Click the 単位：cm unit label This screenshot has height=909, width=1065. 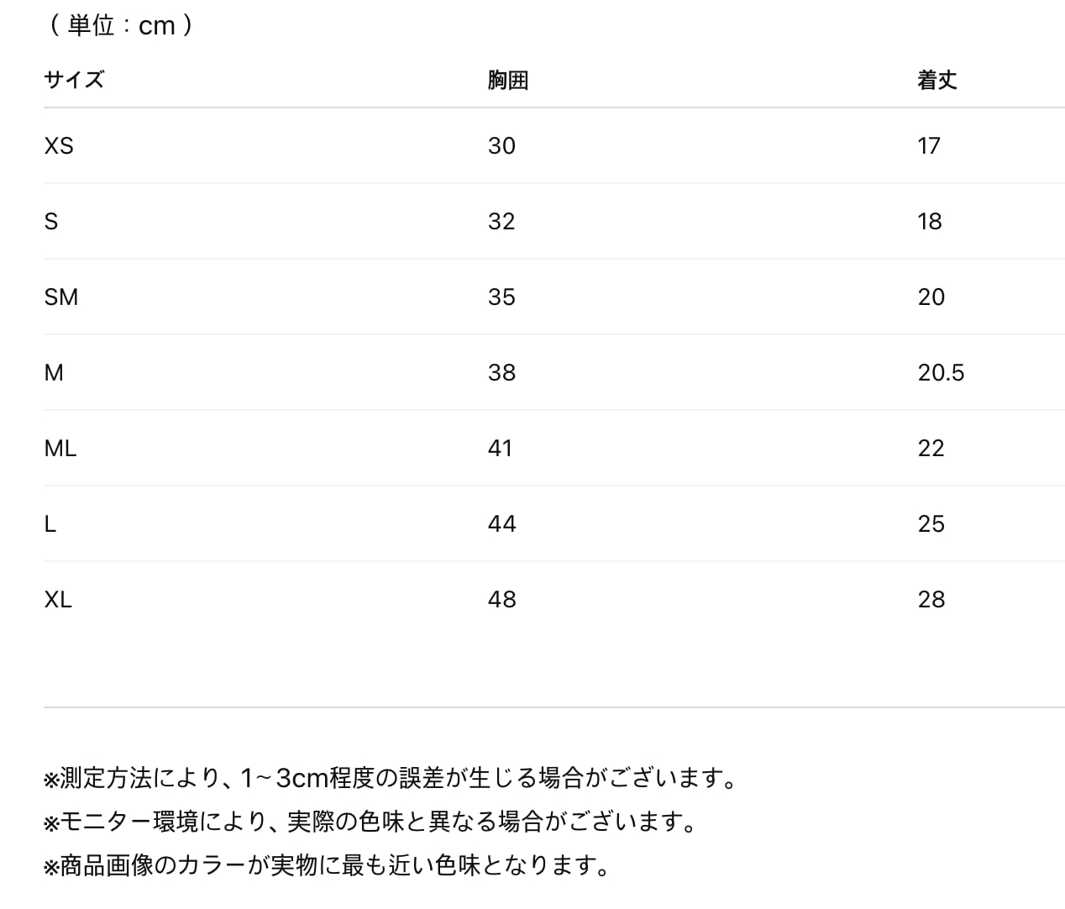point(122,25)
